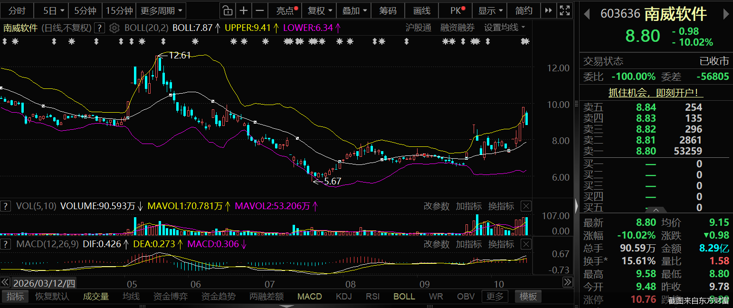The height and width of the screenshot is (308, 733).
Task: Zoom out the chart with minus icon
Action: pyautogui.click(x=260, y=10)
